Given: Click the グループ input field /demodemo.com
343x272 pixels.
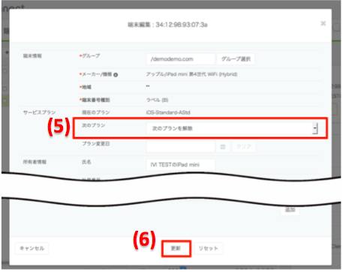Looking at the screenshot, I should pos(180,59).
